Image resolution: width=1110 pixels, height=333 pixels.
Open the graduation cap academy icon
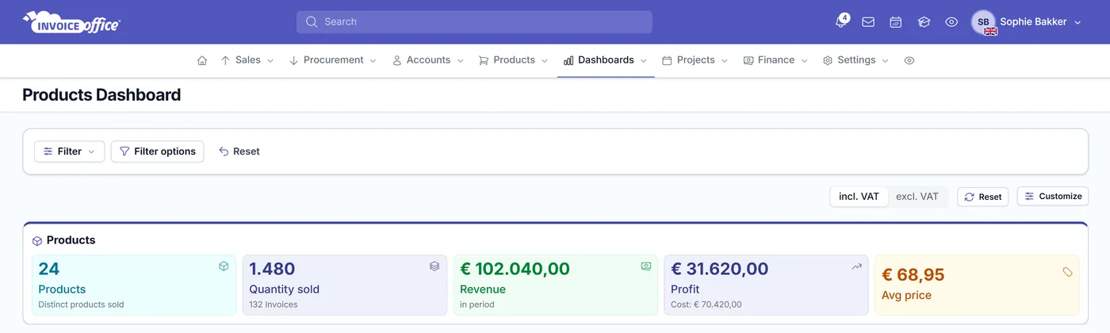click(924, 22)
